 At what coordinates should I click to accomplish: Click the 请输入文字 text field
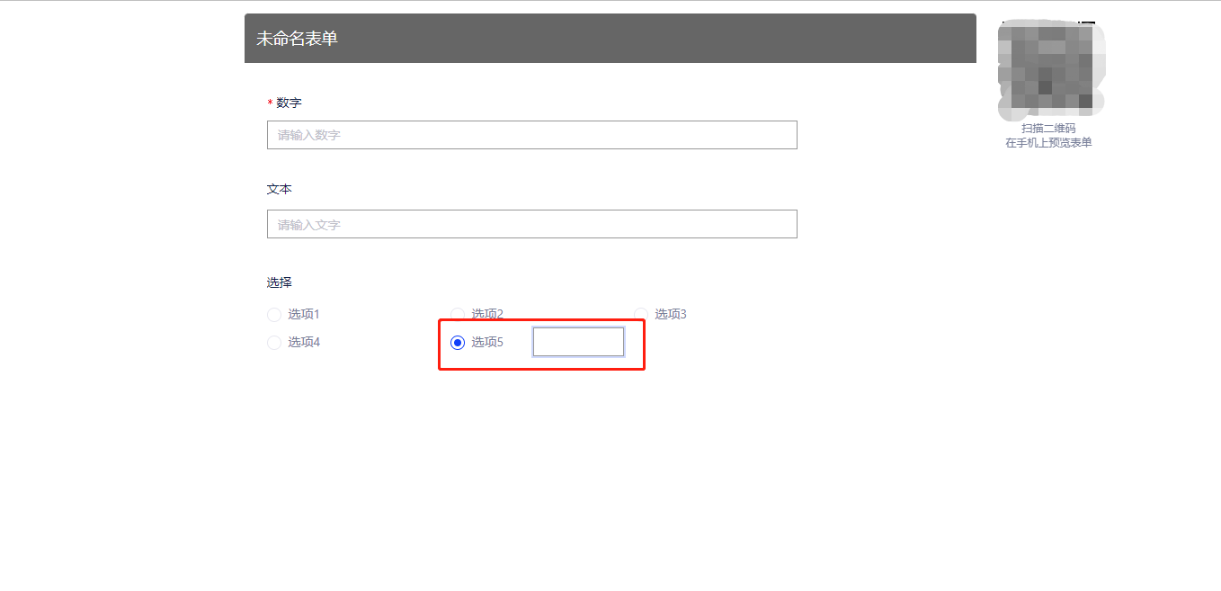pyautogui.click(x=531, y=224)
